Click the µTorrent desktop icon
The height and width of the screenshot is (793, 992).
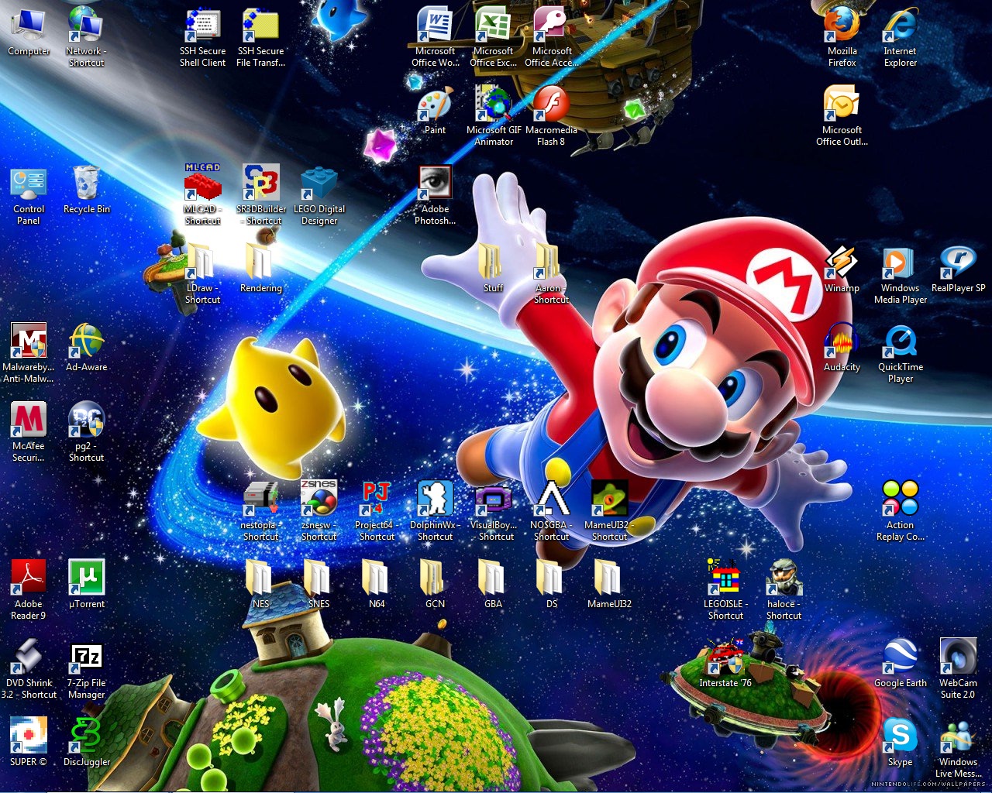click(86, 579)
